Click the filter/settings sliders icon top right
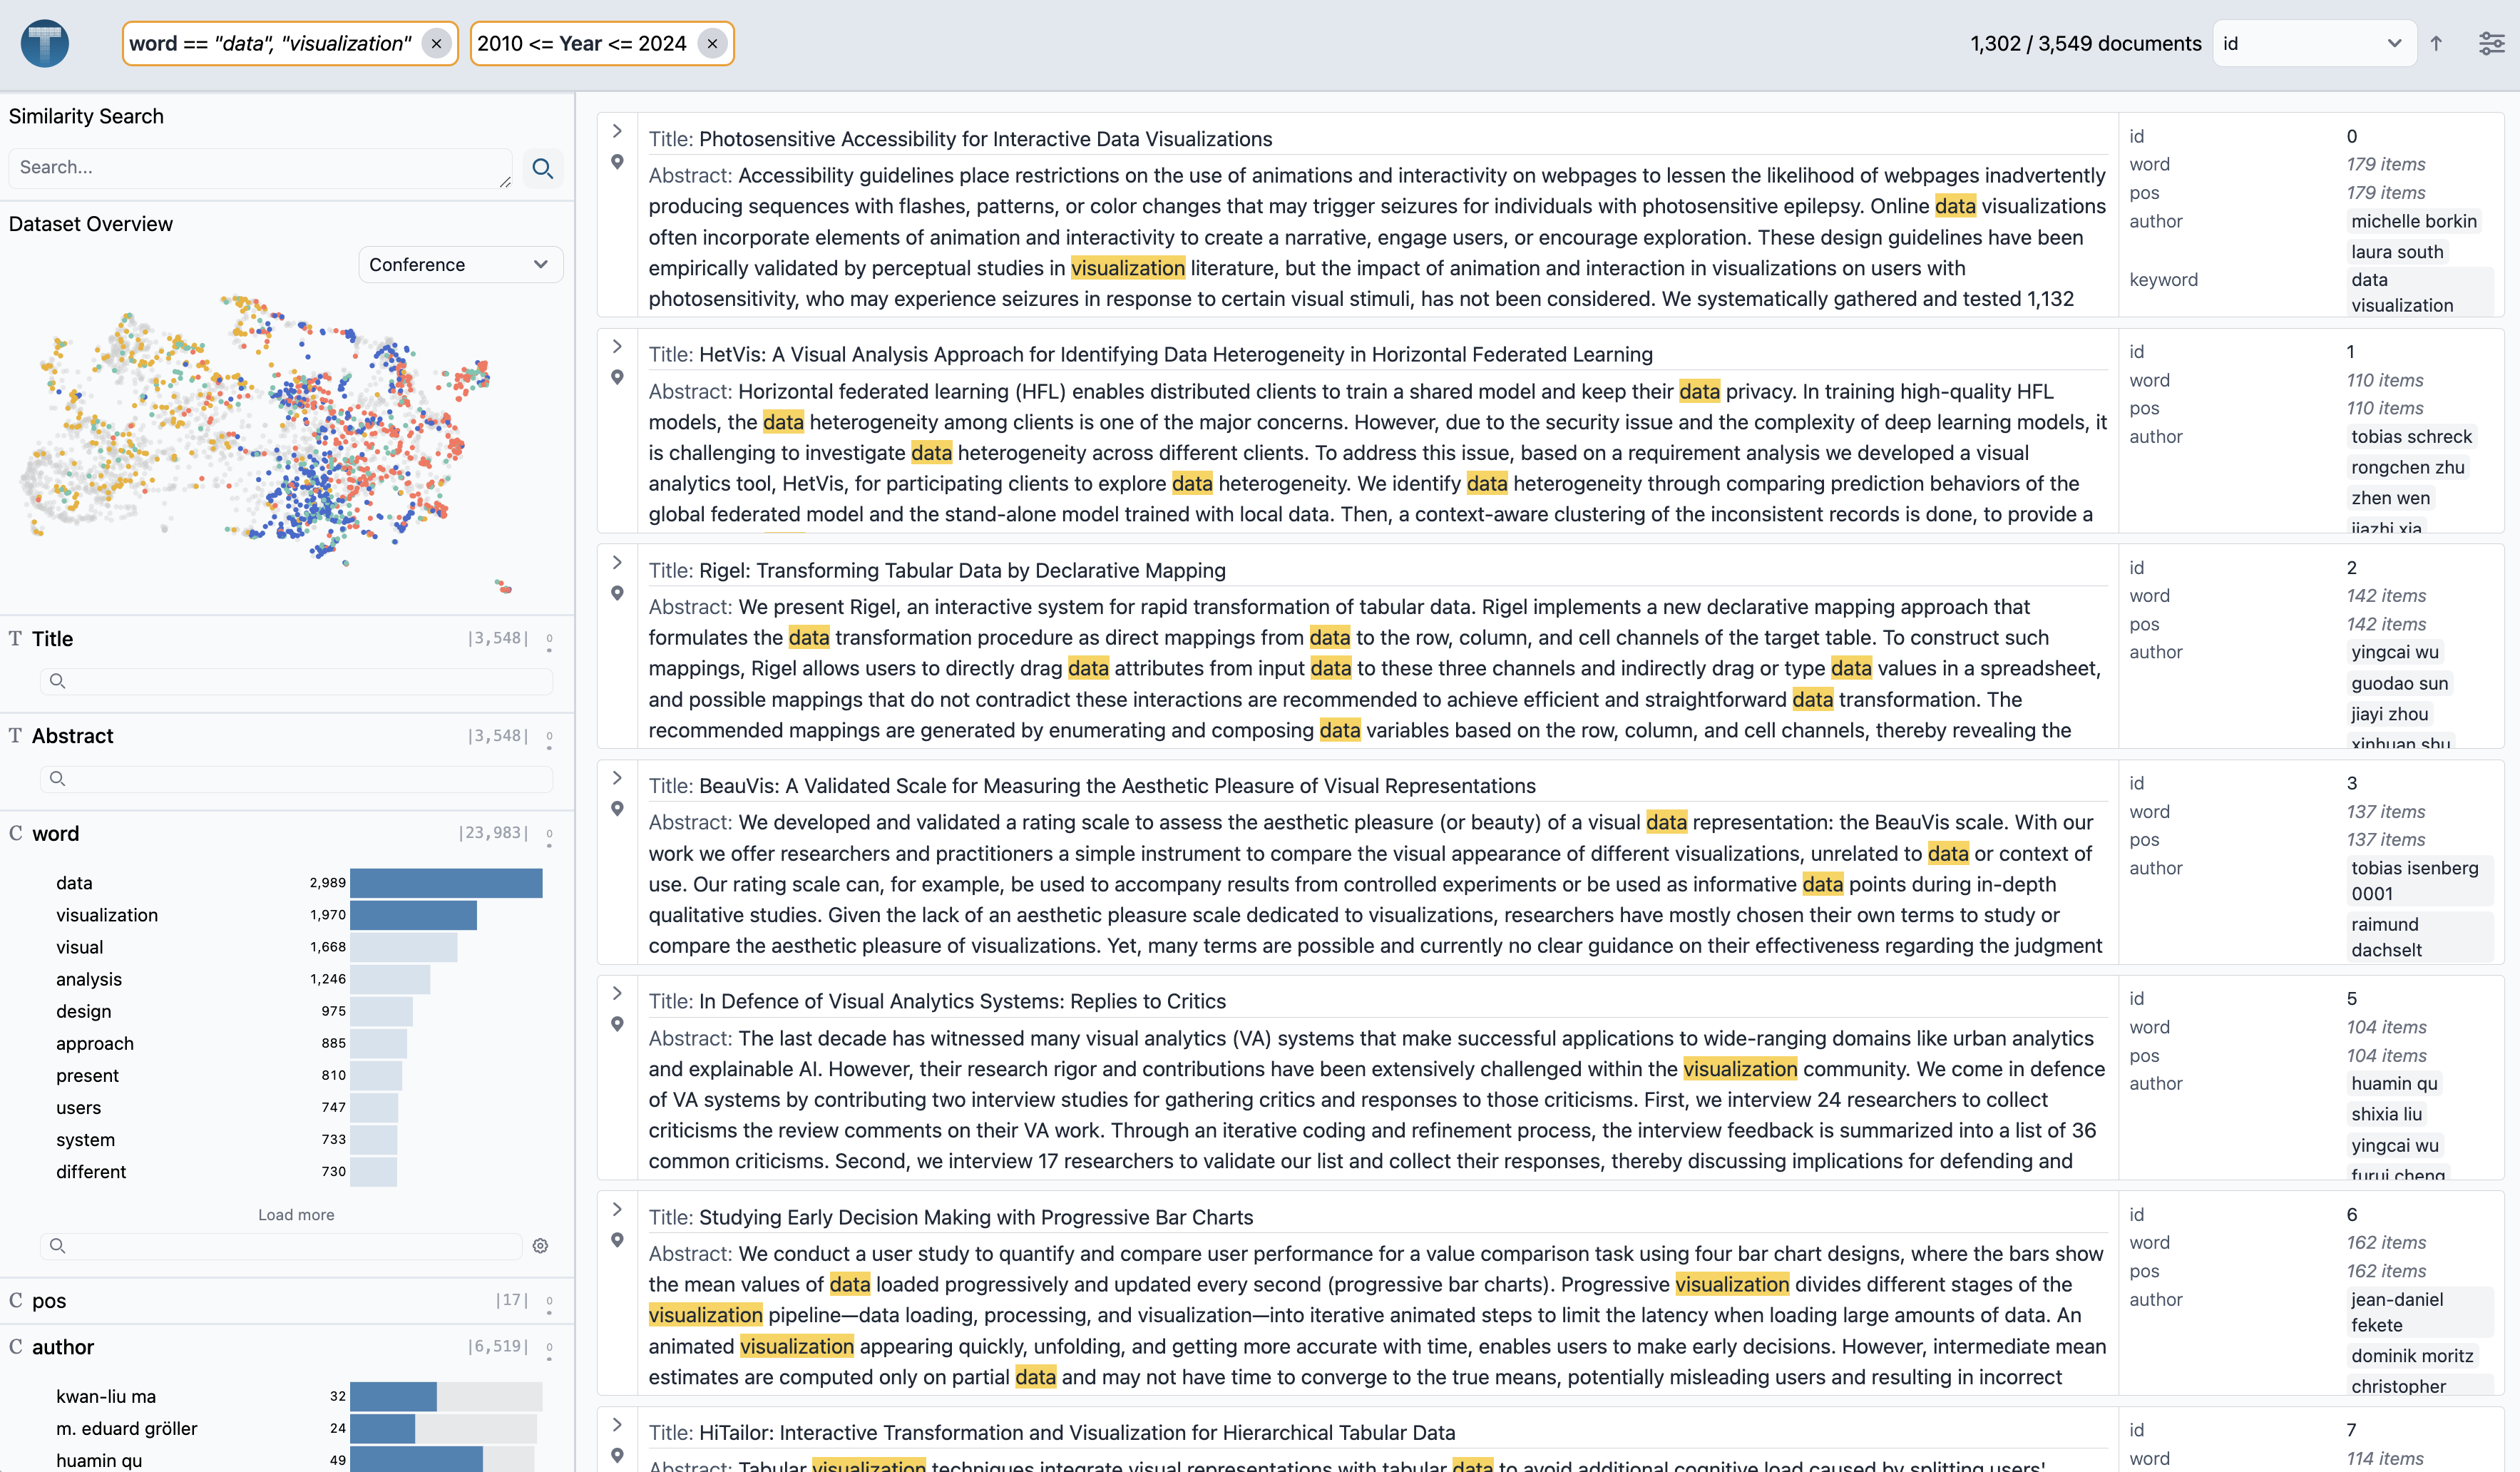The width and height of the screenshot is (2520, 1472). tap(2492, 44)
